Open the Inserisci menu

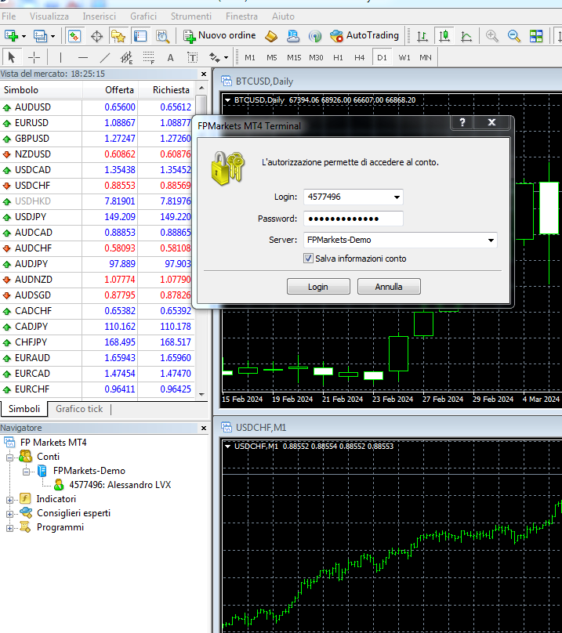coord(99,16)
